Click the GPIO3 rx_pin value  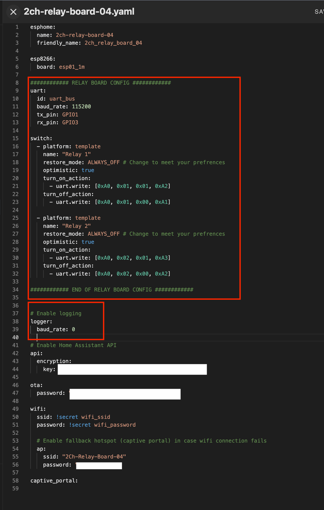coord(70,123)
